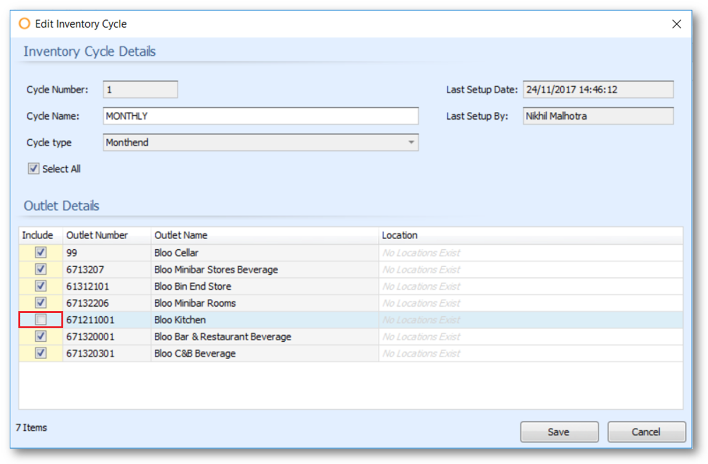This screenshot has width=708, height=464.
Task: Select the Bloo Kitchen outlet name cell
Action: point(180,320)
